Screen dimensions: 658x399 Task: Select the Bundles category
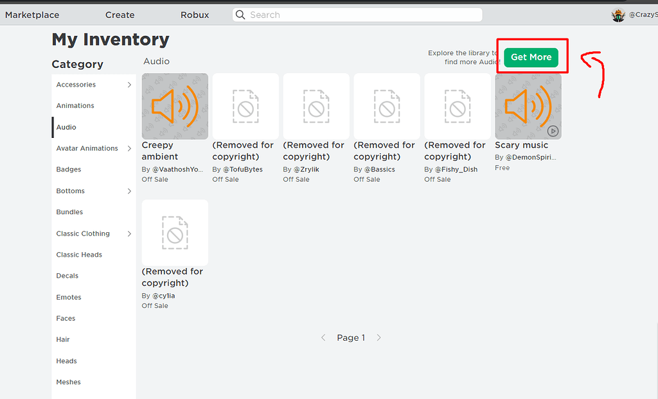pos(69,212)
